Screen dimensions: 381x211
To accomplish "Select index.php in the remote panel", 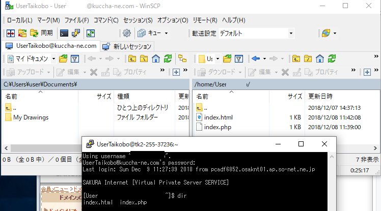I will (x=217, y=127).
